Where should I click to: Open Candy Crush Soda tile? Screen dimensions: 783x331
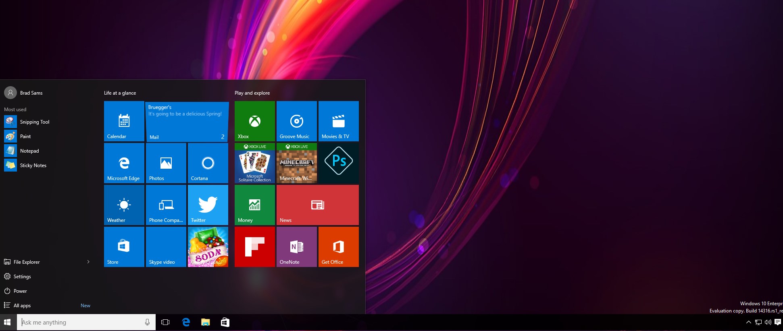pyautogui.click(x=208, y=247)
